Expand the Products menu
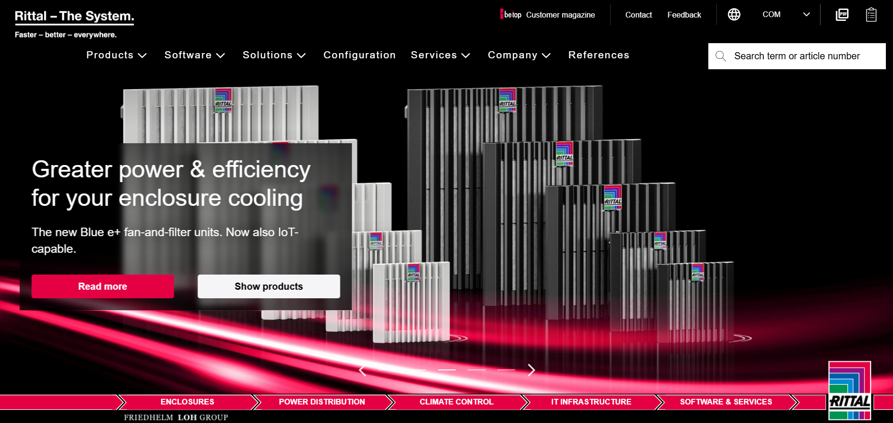This screenshot has width=893, height=423. click(x=116, y=55)
